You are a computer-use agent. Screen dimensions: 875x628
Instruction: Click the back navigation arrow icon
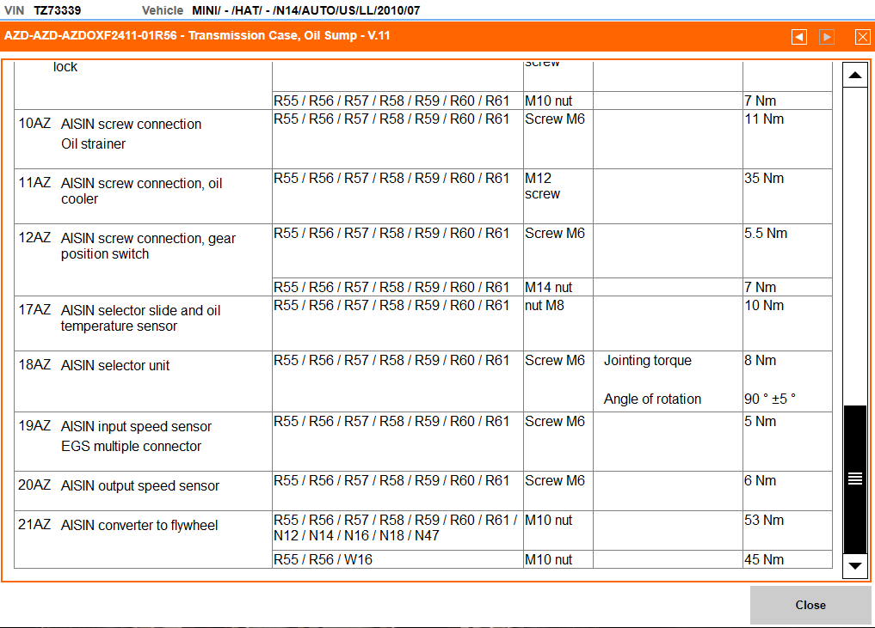[798, 37]
